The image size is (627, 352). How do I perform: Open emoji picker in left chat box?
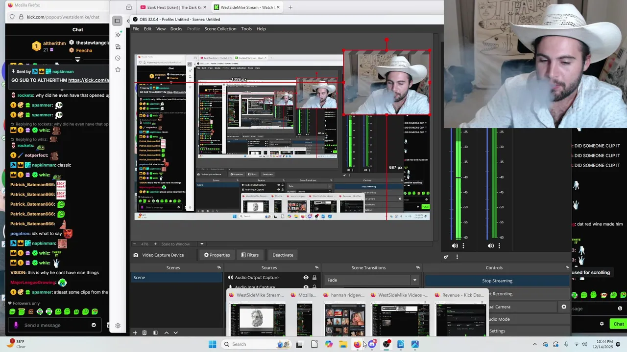[94, 325]
